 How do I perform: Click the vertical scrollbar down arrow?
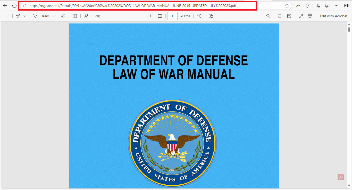point(349,186)
